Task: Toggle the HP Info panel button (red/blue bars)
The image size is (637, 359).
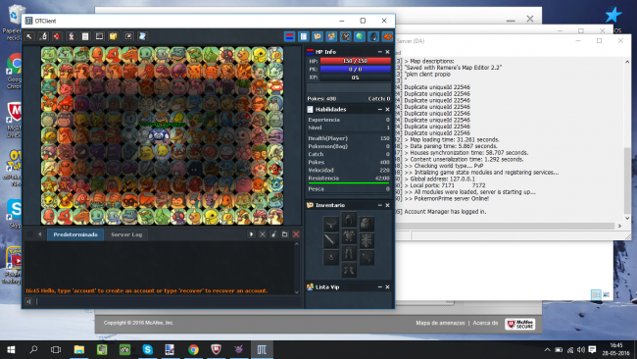Action: click(x=290, y=36)
